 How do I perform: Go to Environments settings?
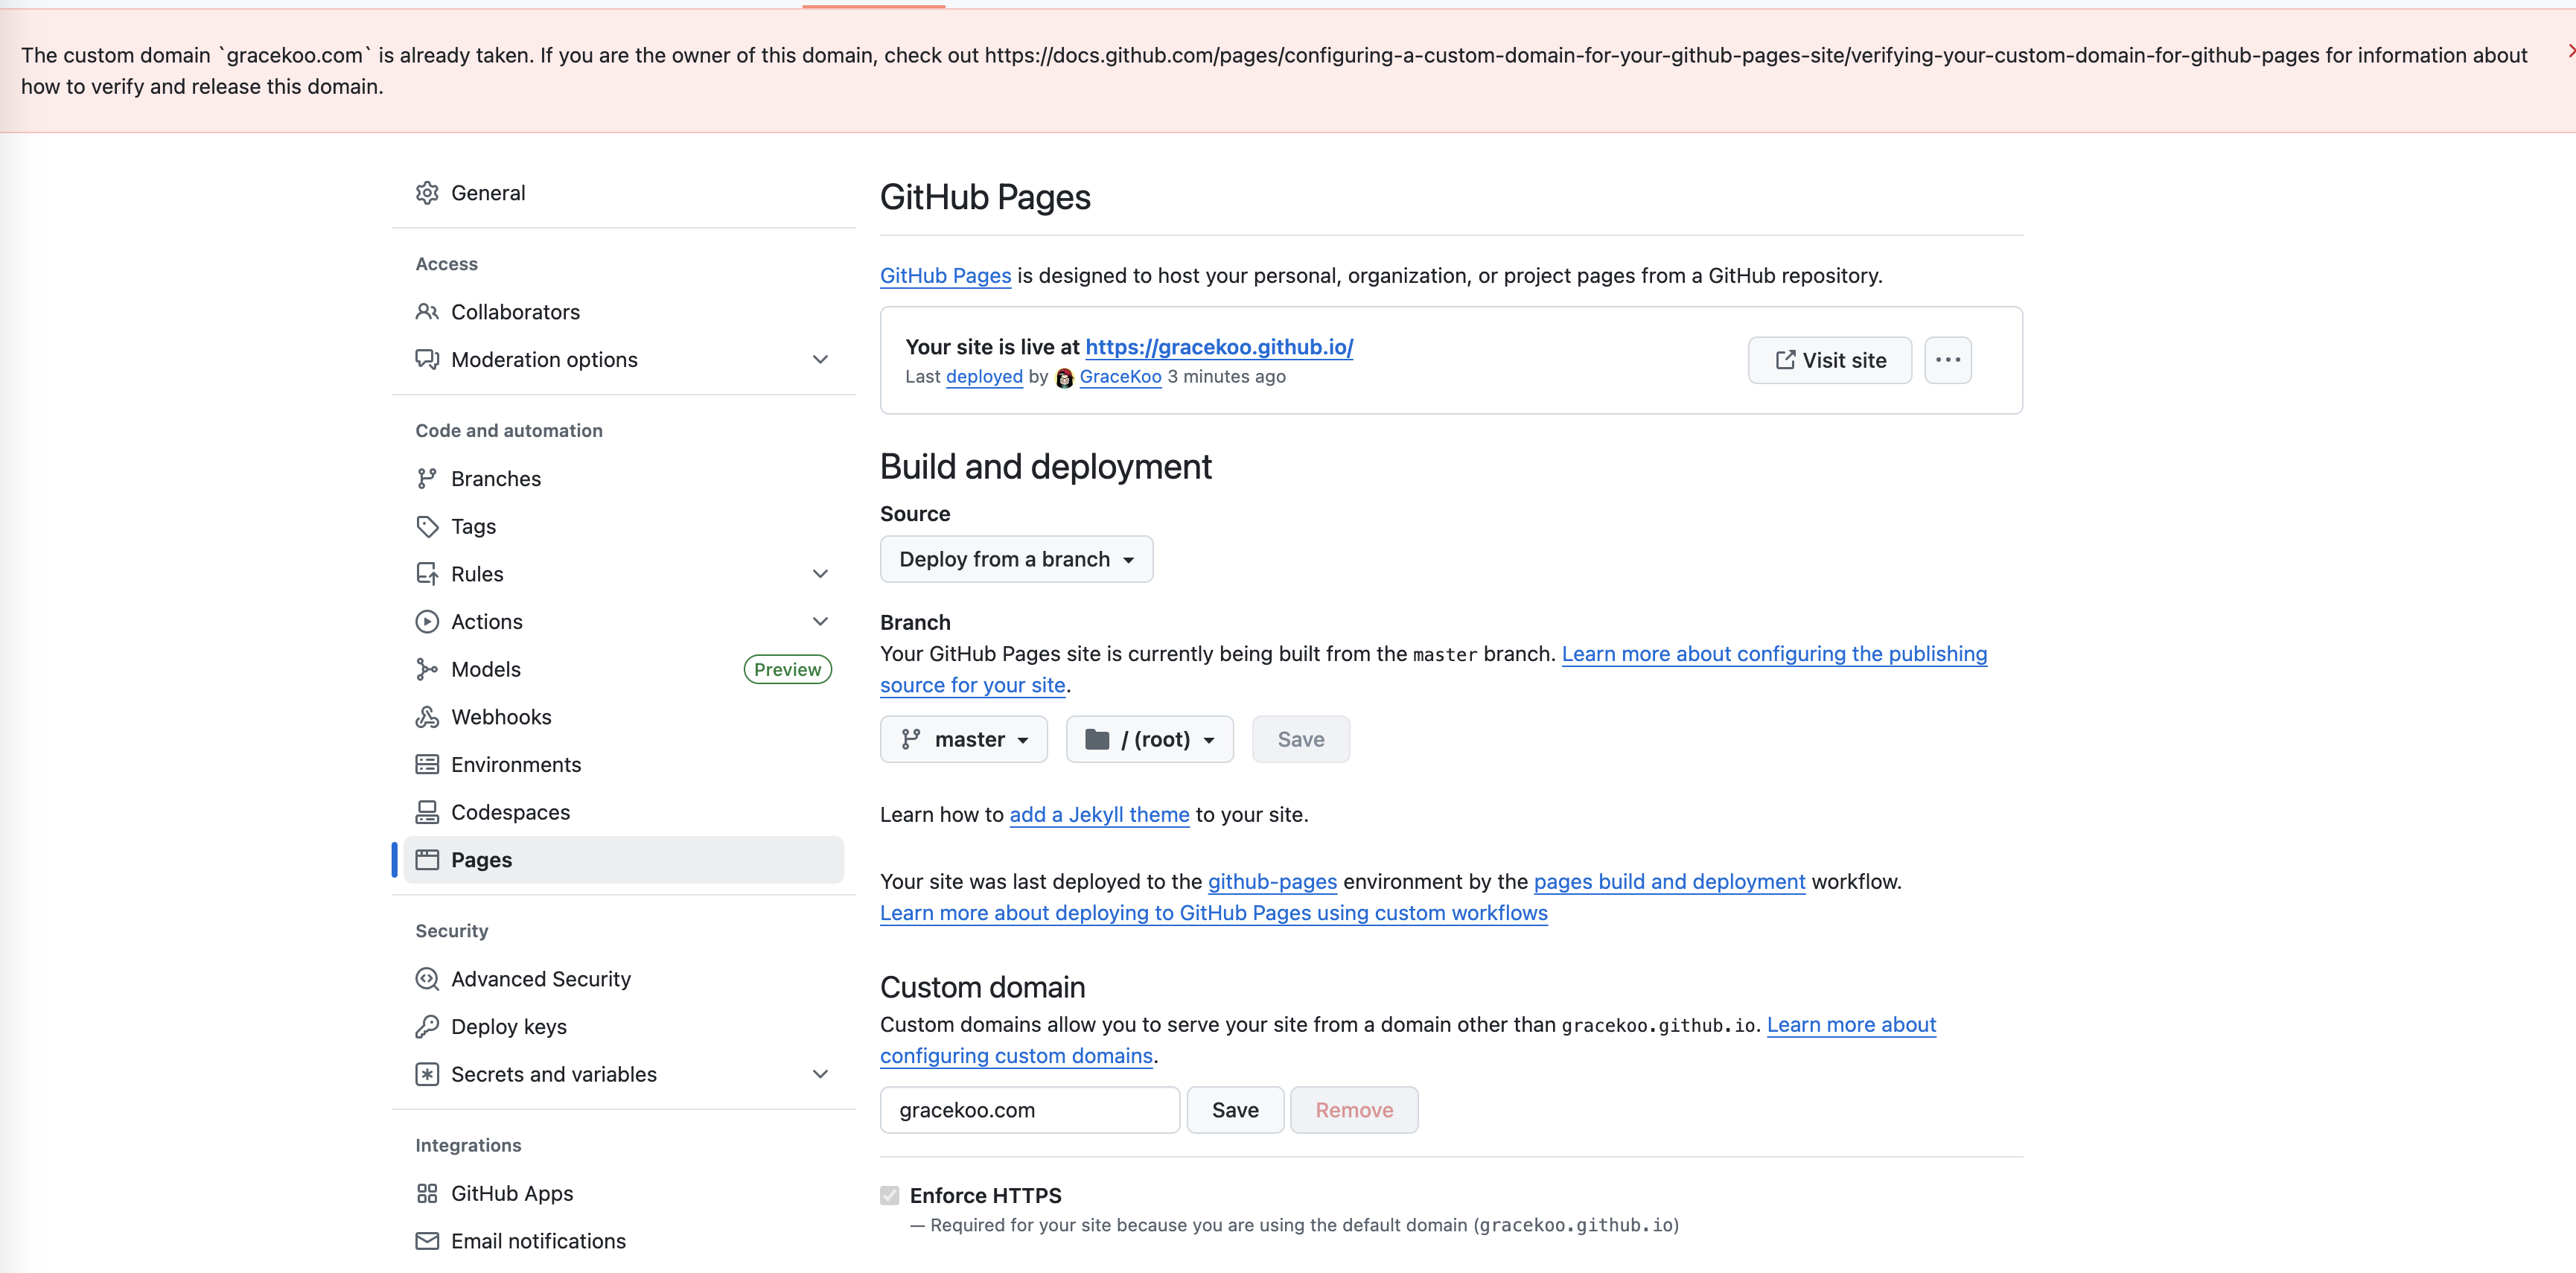pos(516,765)
